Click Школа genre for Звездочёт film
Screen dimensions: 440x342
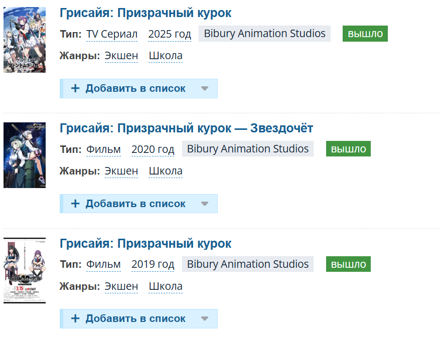click(x=166, y=172)
